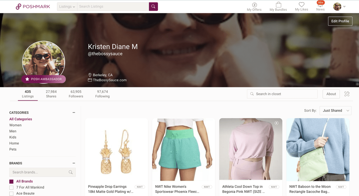The height and width of the screenshot is (196, 359).
Task: Click magnifier icon in Search brands box
Action: click(x=70, y=172)
